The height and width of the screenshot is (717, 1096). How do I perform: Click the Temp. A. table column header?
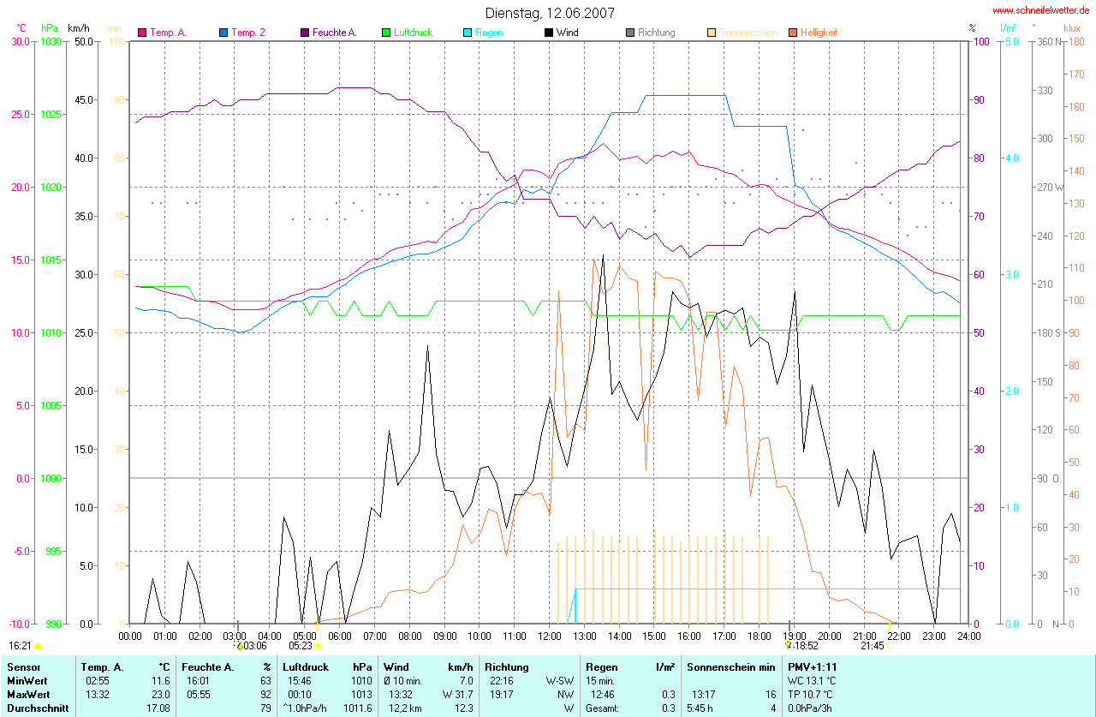[102, 666]
